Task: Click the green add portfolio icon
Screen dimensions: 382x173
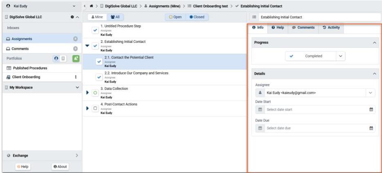Action: [x=76, y=58]
